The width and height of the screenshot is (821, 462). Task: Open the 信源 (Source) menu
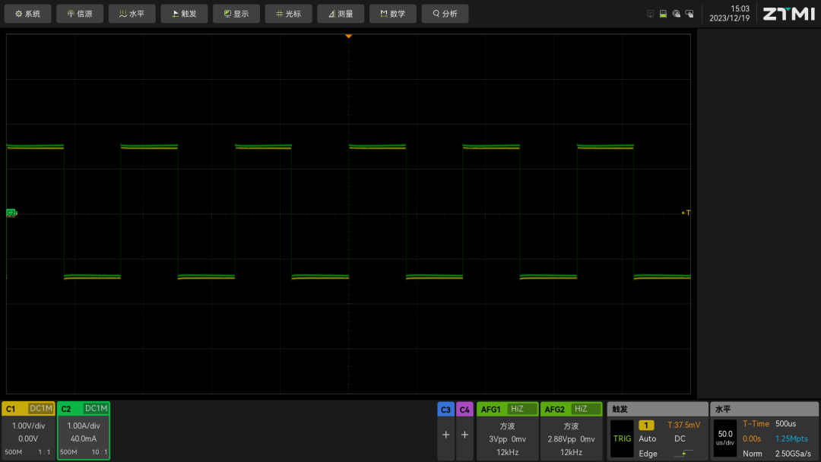(80, 14)
